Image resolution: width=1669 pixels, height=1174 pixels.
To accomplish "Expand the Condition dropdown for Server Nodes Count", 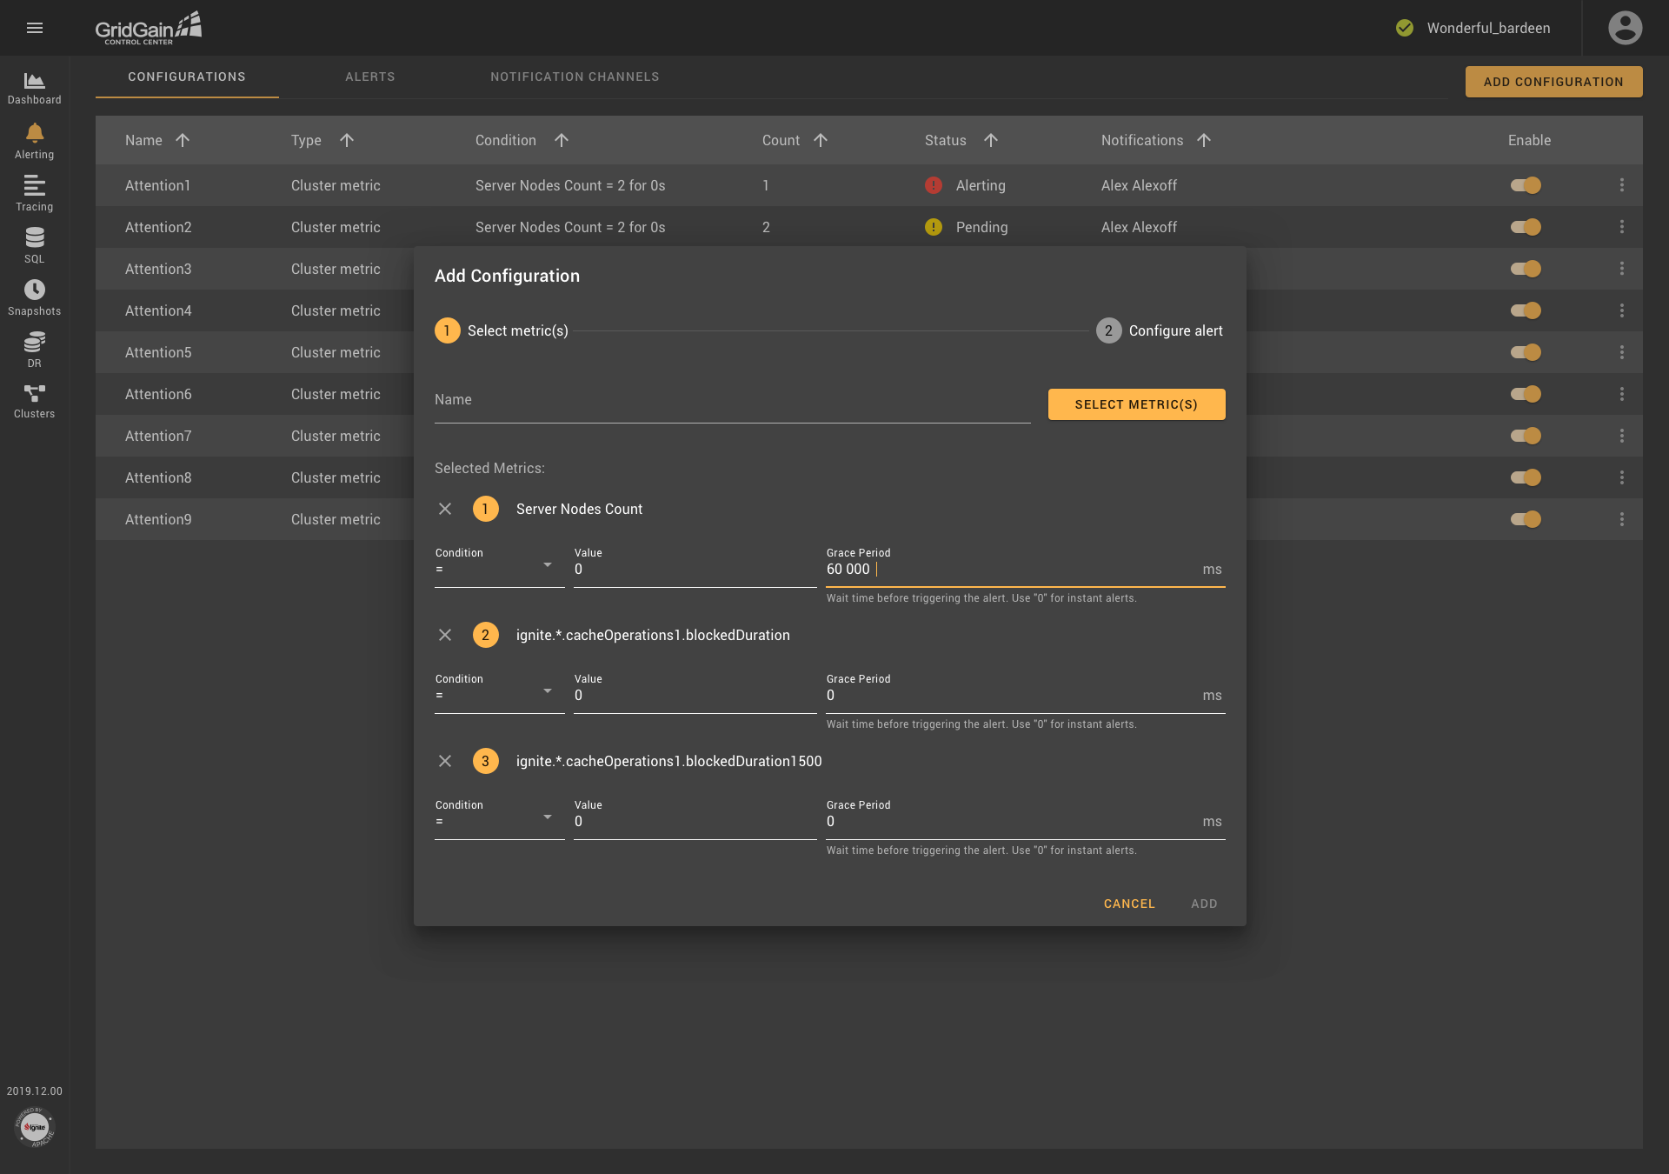I will (546, 568).
